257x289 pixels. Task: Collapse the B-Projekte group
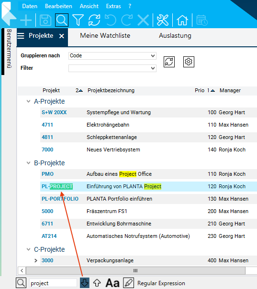[28, 163]
